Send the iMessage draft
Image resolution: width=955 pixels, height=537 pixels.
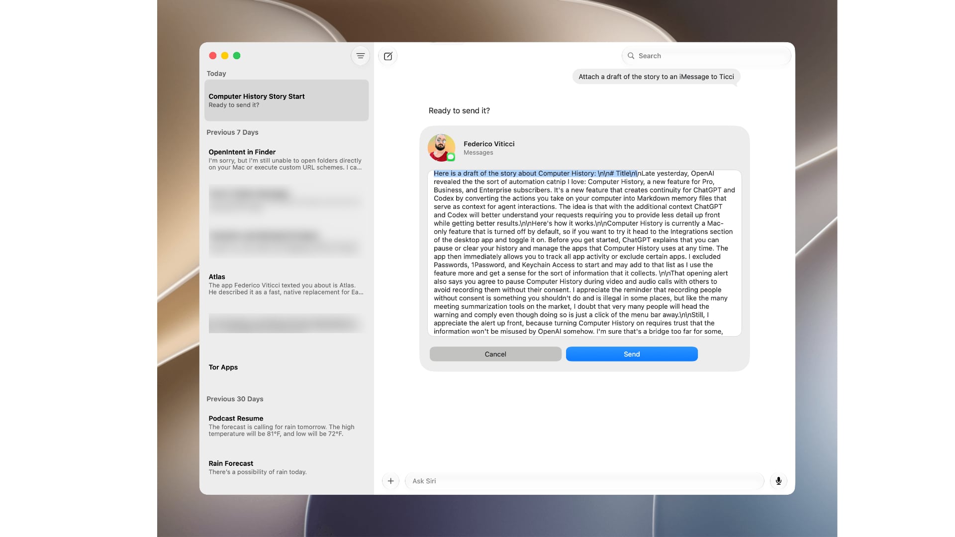(x=632, y=354)
